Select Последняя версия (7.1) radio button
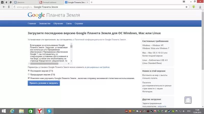 [29, 71]
